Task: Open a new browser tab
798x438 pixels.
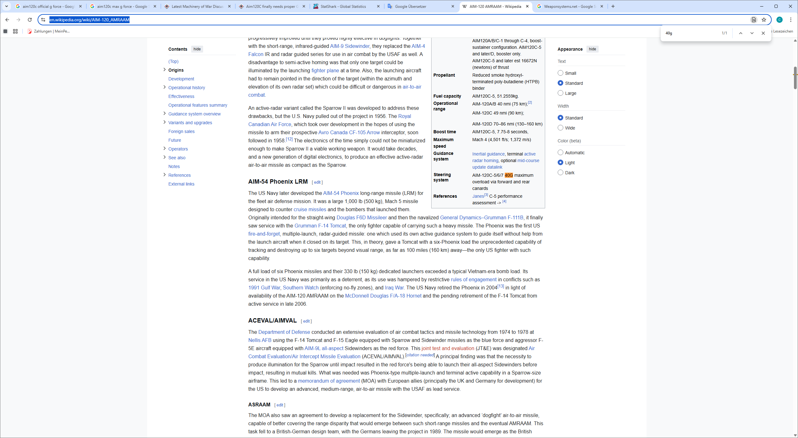Action: [613, 6]
